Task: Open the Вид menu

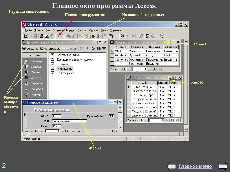Action: (48, 30)
